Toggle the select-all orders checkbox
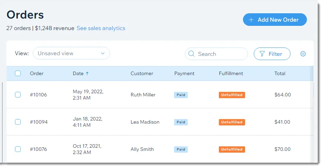The width and height of the screenshot is (323, 168). [x=18, y=73]
